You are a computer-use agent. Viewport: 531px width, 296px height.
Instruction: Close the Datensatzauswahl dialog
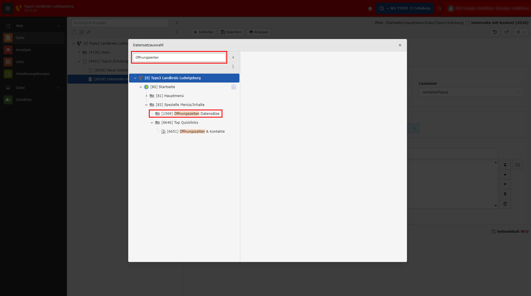400,45
